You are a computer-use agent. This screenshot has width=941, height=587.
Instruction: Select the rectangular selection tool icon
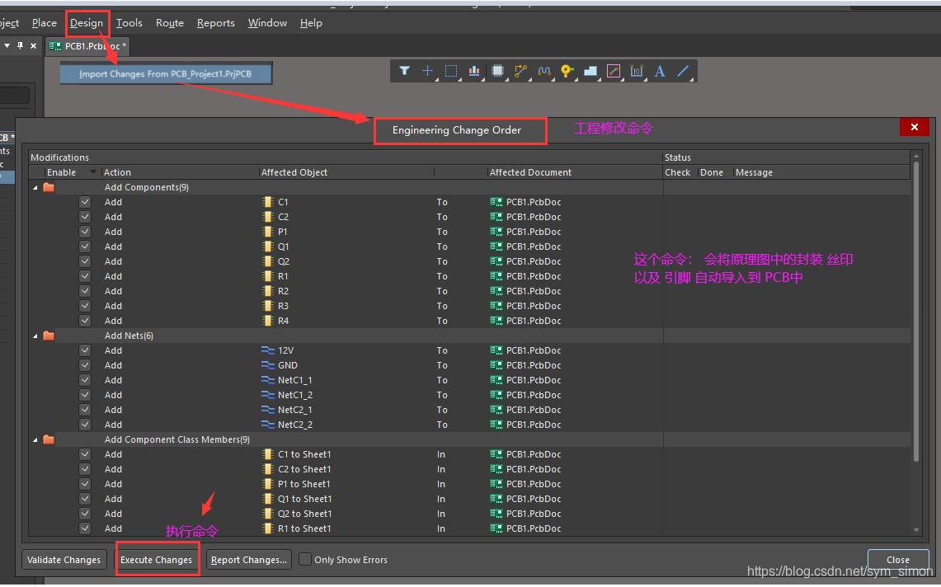(x=451, y=72)
